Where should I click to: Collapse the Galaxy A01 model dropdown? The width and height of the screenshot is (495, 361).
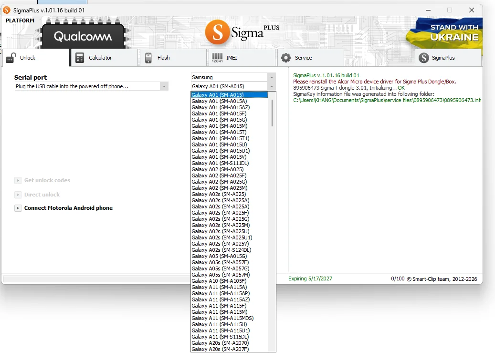(x=271, y=86)
